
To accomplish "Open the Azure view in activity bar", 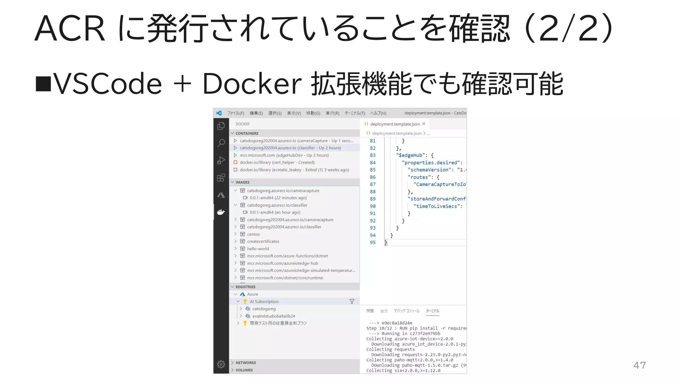I will coord(221,195).
